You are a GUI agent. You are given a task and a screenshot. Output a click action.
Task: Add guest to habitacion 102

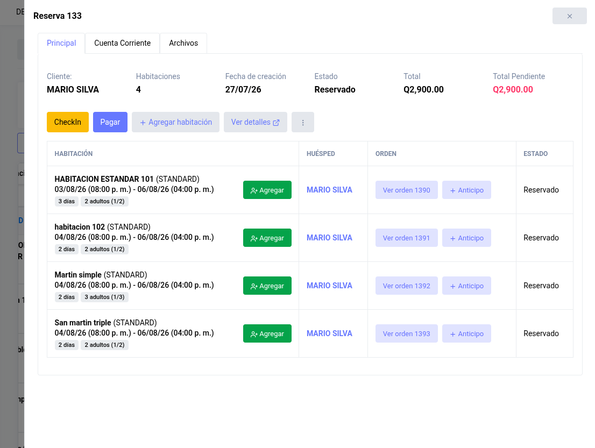click(x=267, y=238)
